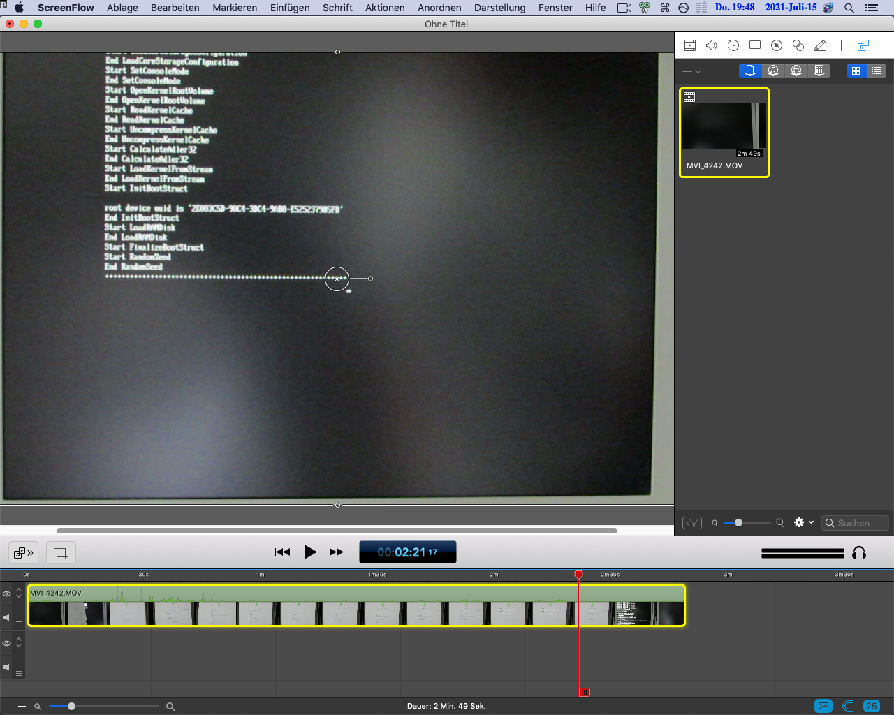Hide the empty second track video
This screenshot has width=894, height=715.
pyautogui.click(x=7, y=643)
